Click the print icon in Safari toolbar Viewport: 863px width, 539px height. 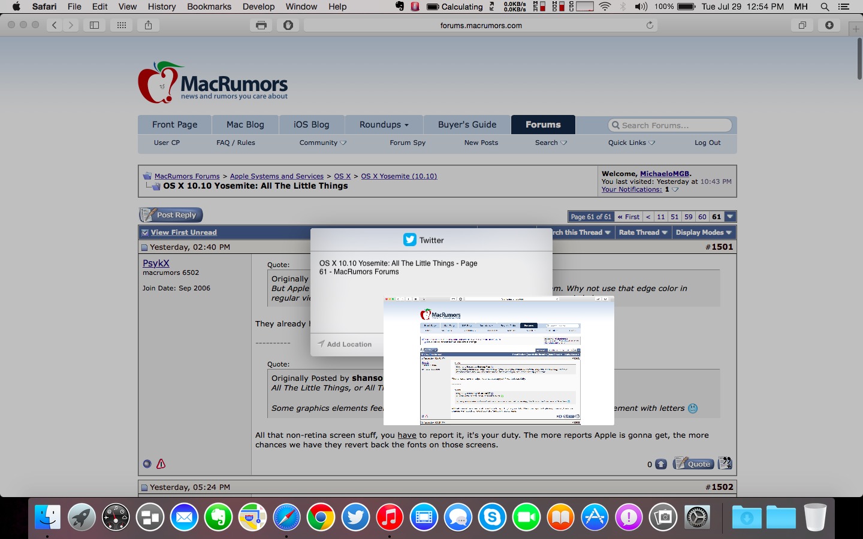(261, 25)
